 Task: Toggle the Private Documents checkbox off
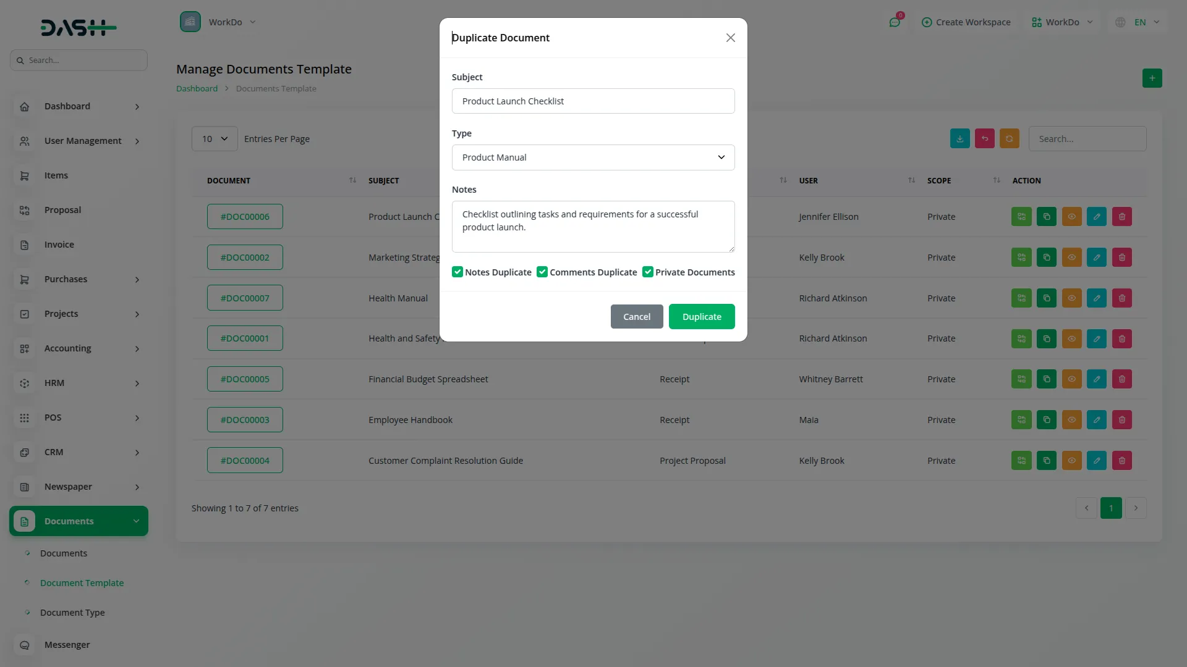point(648,272)
